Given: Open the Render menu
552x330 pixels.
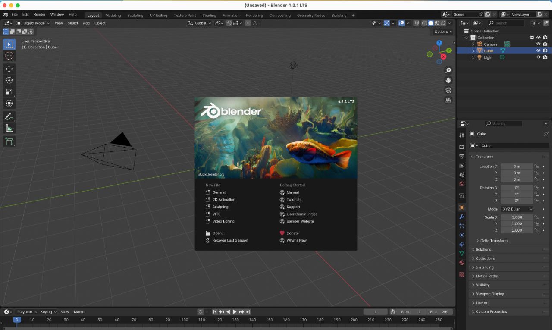Looking at the screenshot, I should 39,15.
